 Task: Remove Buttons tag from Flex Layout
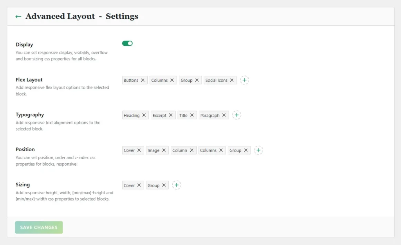point(143,80)
